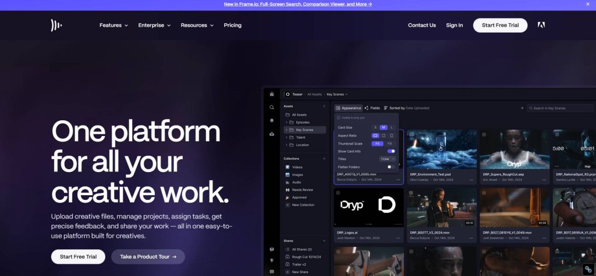The image size is (596, 276).
Task: Add new item with Assets plus icon
Action: [x=324, y=106]
